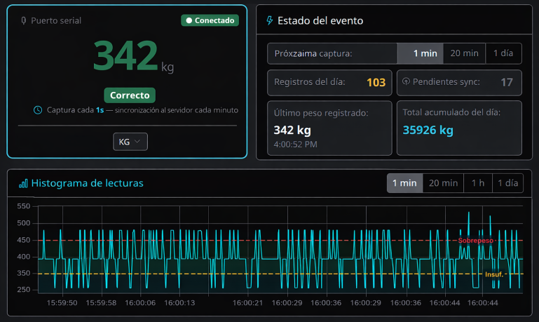Set histogram range to 1 día

coord(507,183)
